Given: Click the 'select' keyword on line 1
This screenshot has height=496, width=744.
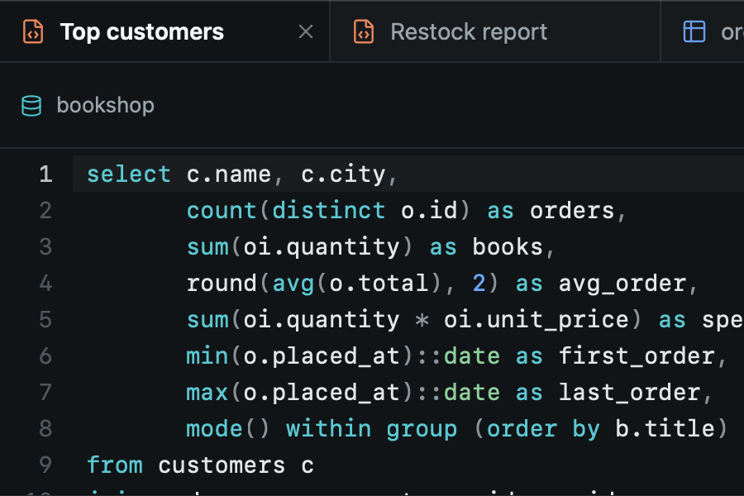Looking at the screenshot, I should pyautogui.click(x=129, y=174).
